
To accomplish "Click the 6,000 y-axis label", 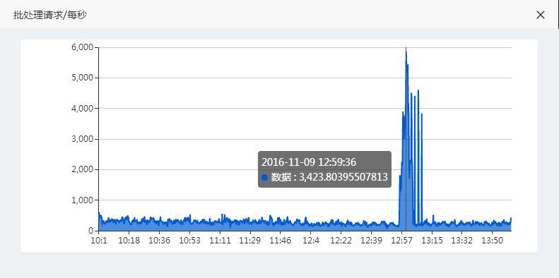I will coord(83,47).
